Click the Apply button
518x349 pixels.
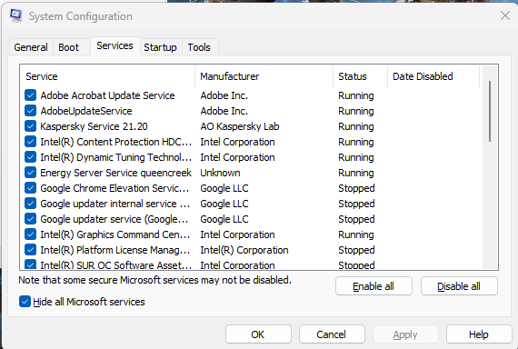coord(405,334)
